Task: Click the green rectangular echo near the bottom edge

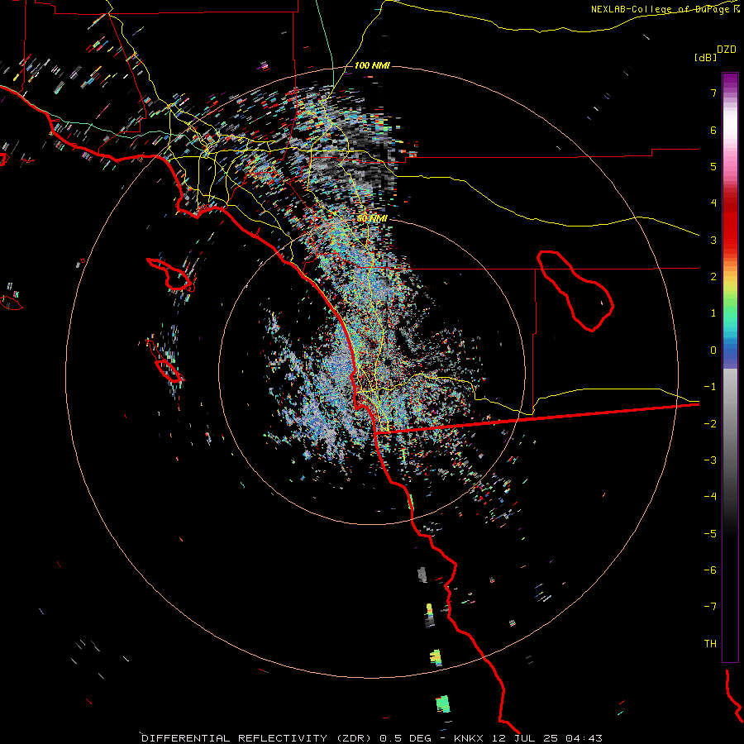Action: click(x=443, y=704)
